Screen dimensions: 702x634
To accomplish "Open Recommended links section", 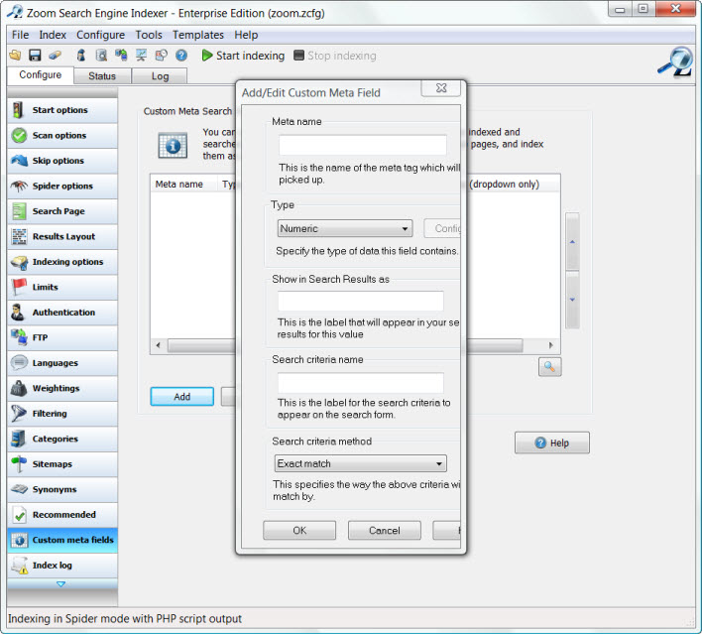I will pos(62,514).
